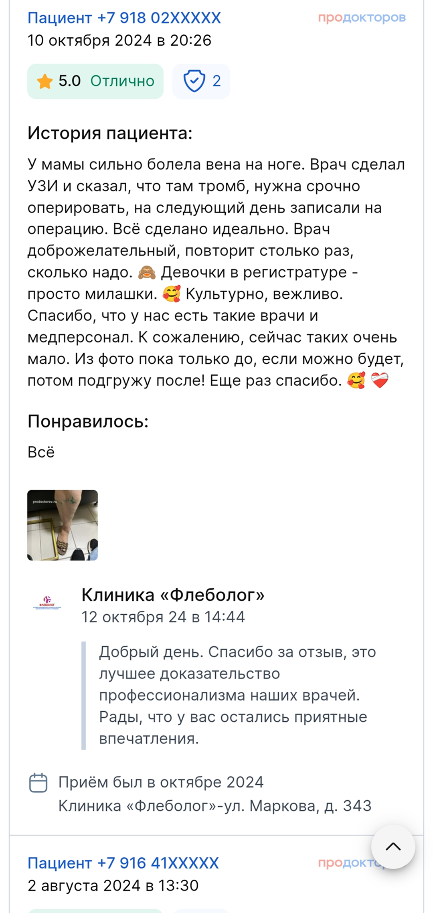The height and width of the screenshot is (913, 433).
Task: Click the "История пациента:" heading
Action: [x=110, y=133]
